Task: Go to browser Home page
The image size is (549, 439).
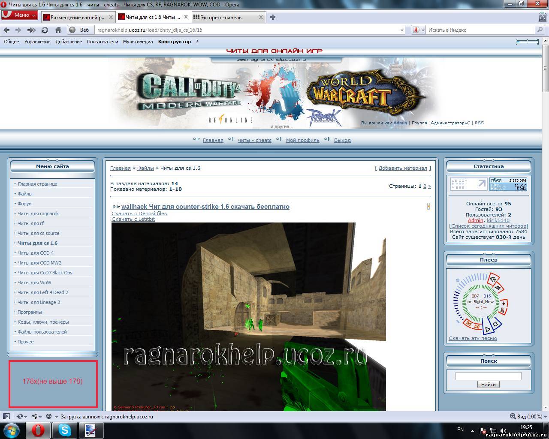Action: pos(58,30)
